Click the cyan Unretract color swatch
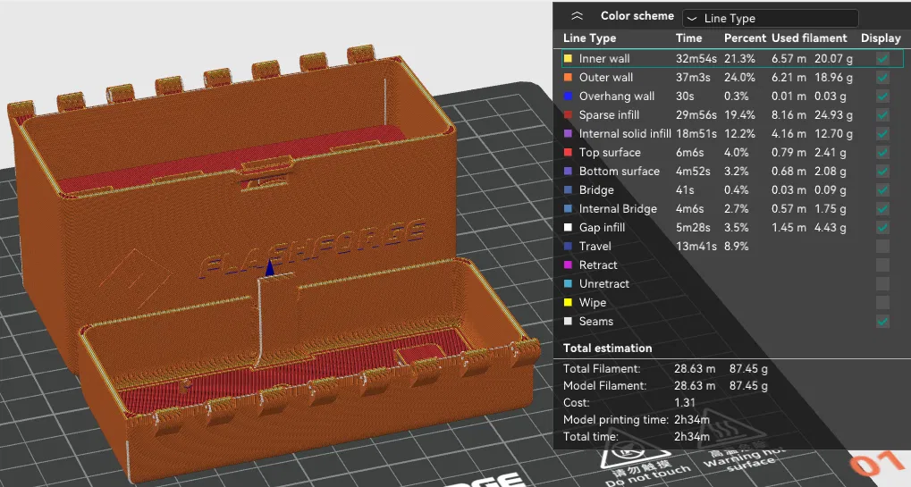This screenshot has width=911, height=487. [x=569, y=284]
